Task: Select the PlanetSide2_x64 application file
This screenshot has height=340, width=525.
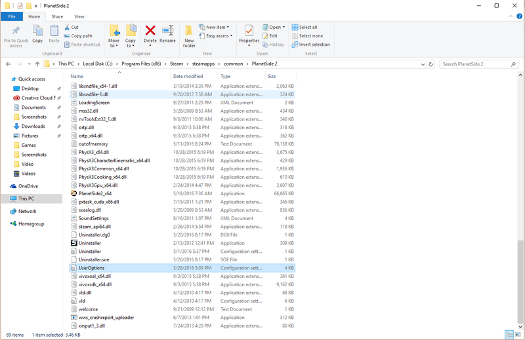Action: 182,193
